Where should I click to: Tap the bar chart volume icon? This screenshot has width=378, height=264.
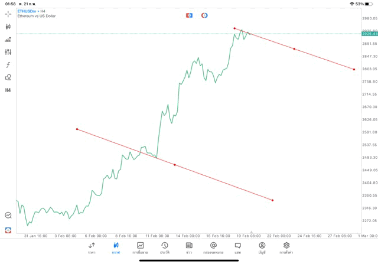point(8,40)
